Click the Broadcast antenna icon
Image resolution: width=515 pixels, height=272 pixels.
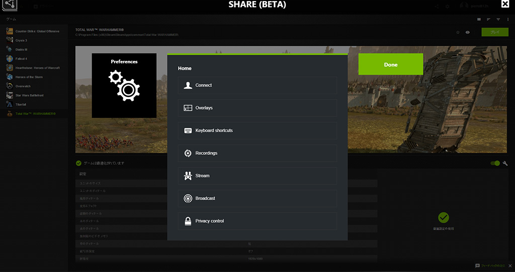(x=188, y=199)
